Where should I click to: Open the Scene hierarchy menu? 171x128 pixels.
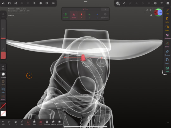[x=16, y=3]
